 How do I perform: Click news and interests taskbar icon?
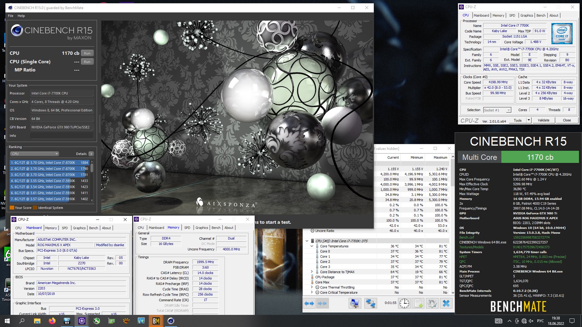click(x=498, y=321)
